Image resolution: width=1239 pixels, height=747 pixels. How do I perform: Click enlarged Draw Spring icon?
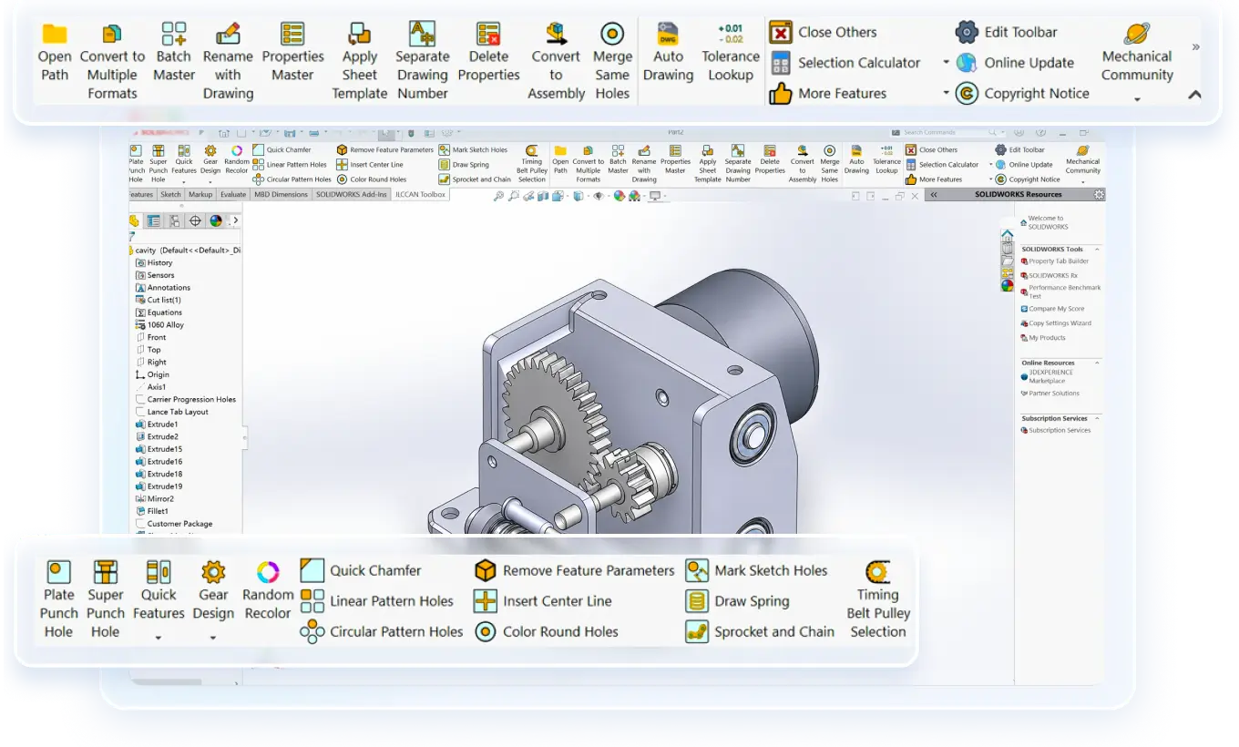tap(697, 601)
